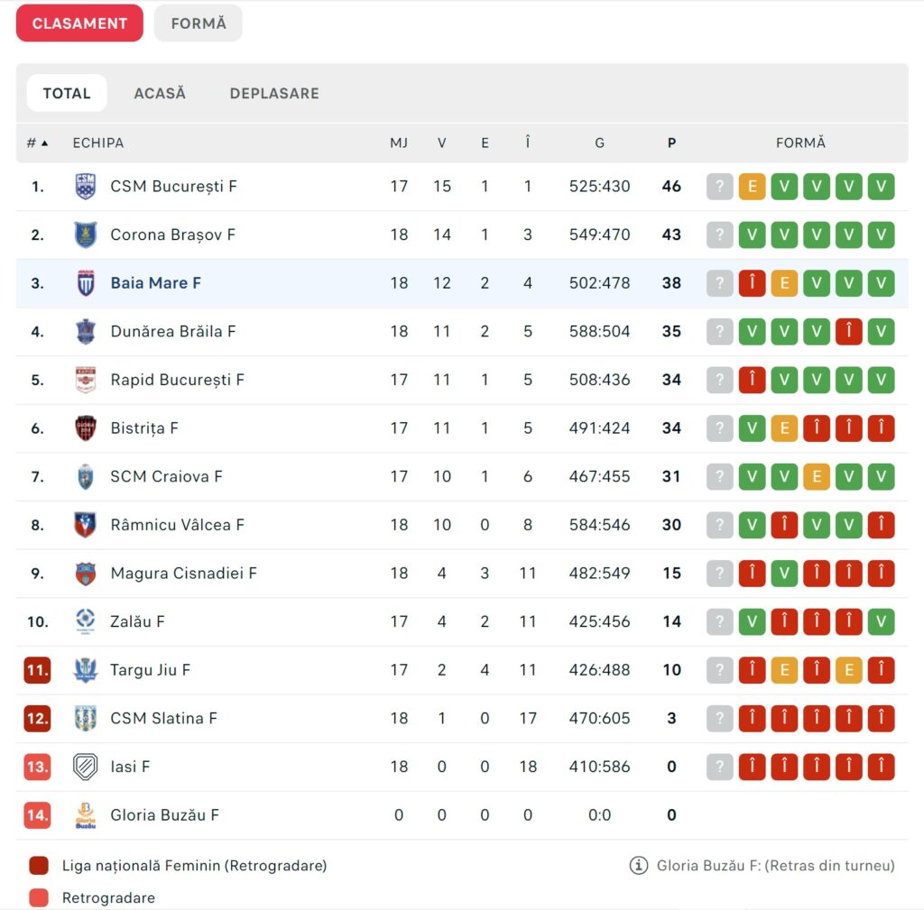Click the Gloria Buzău F team logo
This screenshot has height=910, width=924.
tap(85, 815)
